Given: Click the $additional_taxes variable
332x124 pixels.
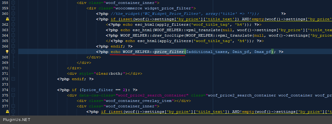Looking at the screenshot, I should coord(207,52).
